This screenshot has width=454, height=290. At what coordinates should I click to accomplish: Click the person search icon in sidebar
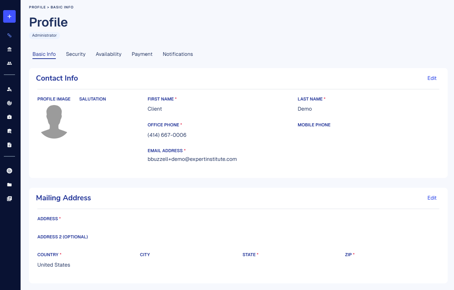[x=9, y=89]
